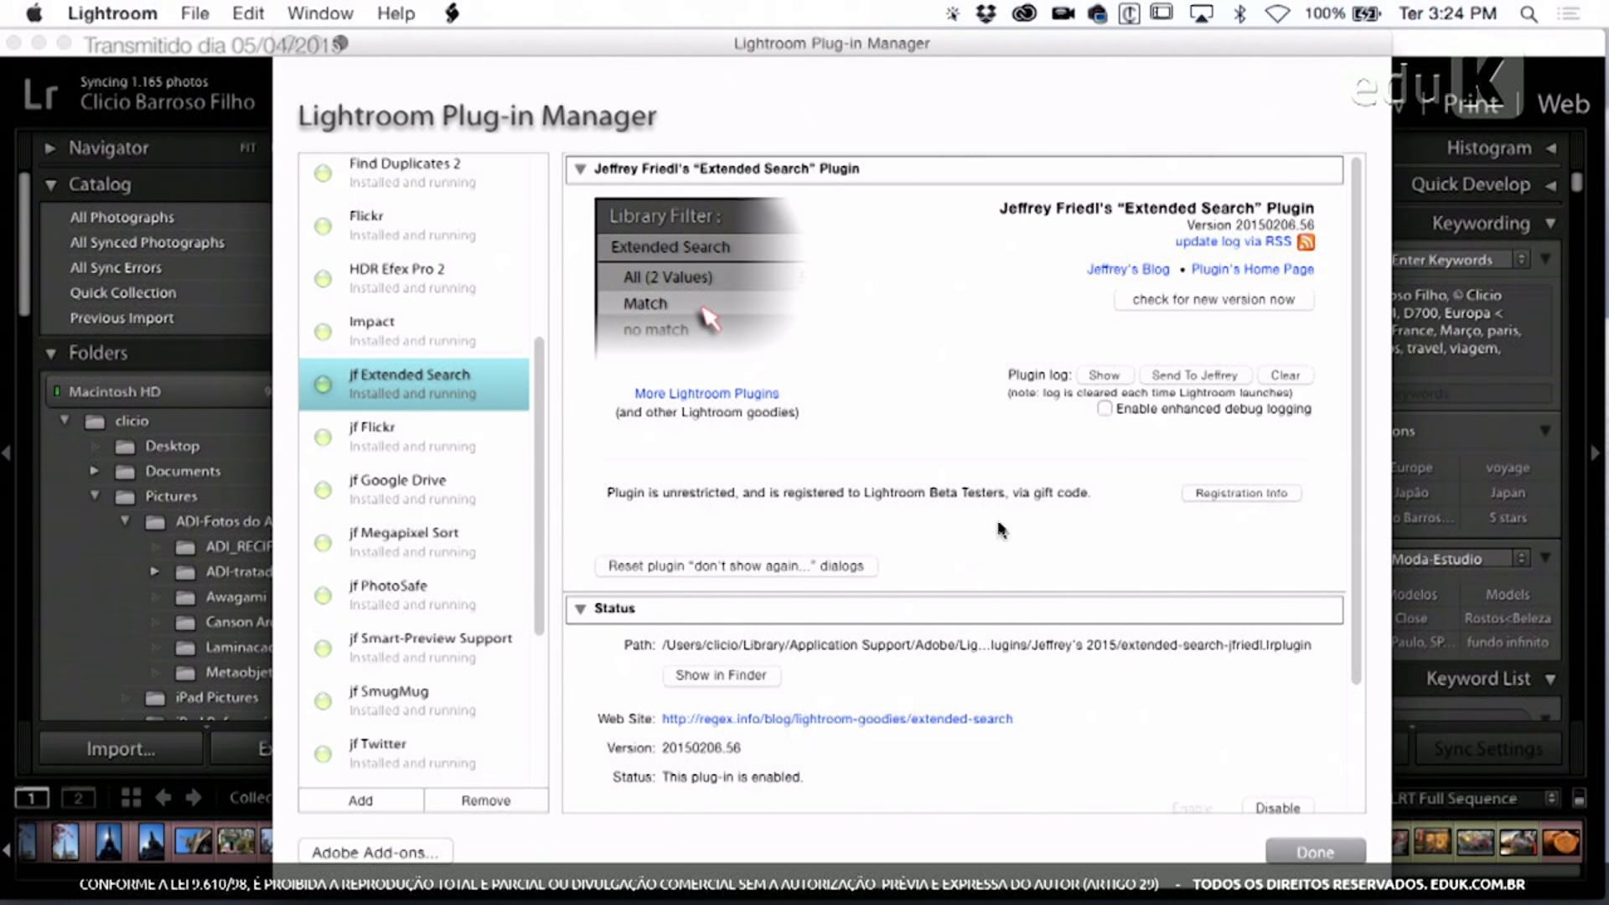Select the main window display button 1
Image resolution: width=1609 pixels, height=905 pixels.
click(x=32, y=798)
